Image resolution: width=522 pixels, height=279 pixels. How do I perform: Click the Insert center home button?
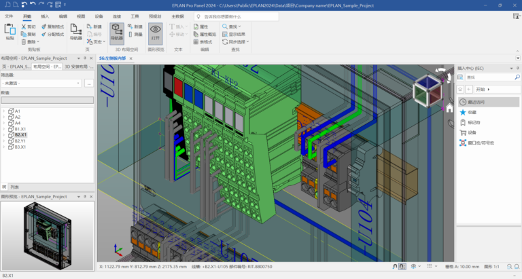point(460,89)
